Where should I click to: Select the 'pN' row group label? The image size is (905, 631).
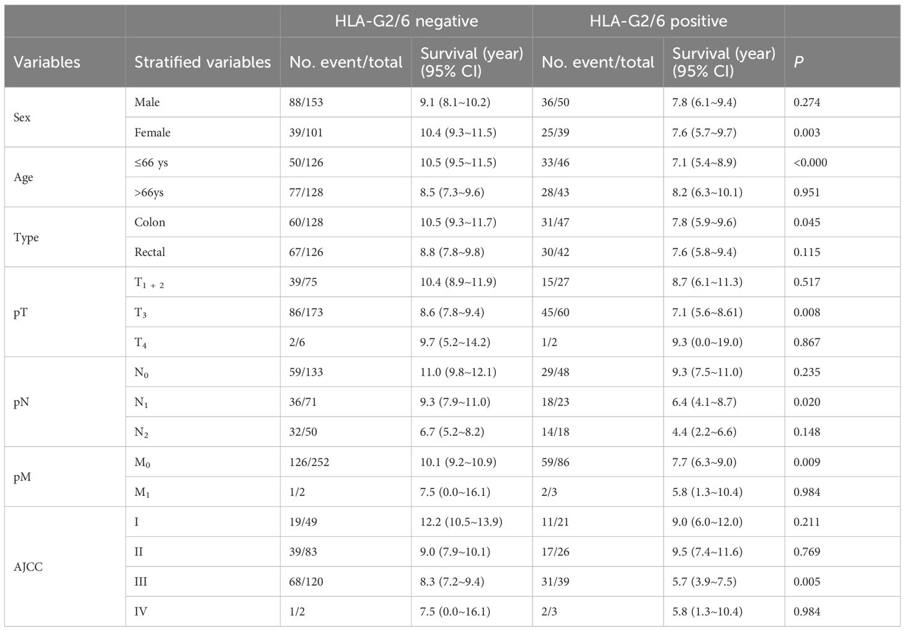click(22, 402)
